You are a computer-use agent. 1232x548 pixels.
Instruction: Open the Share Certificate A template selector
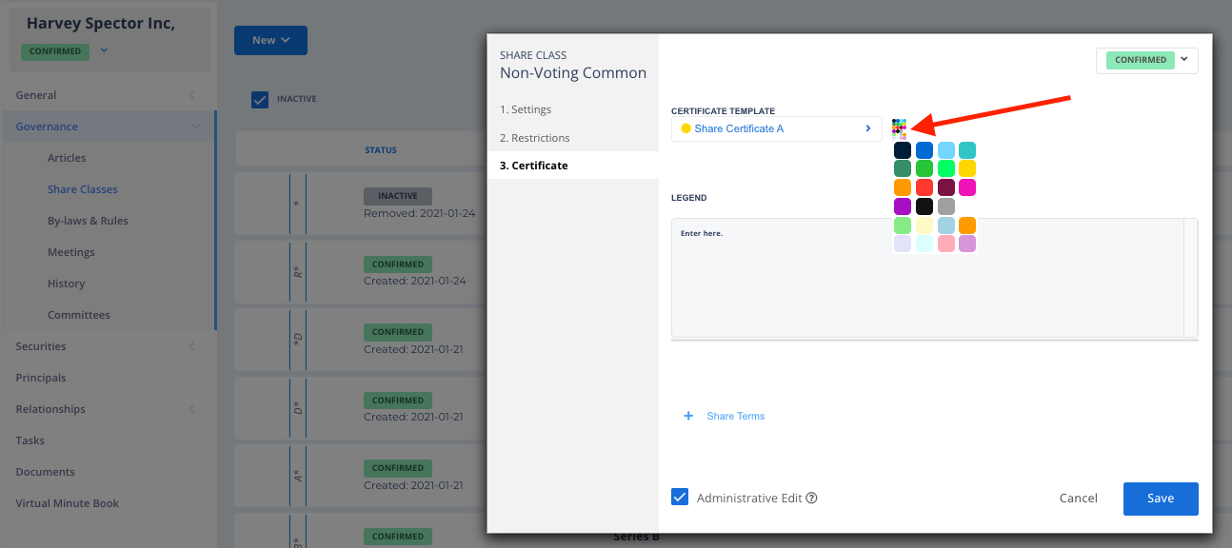click(776, 128)
